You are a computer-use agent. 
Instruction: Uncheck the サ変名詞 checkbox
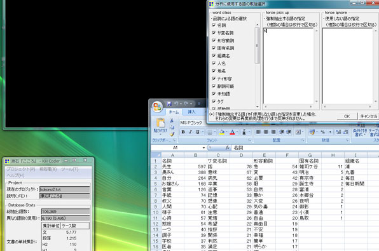point(214,33)
